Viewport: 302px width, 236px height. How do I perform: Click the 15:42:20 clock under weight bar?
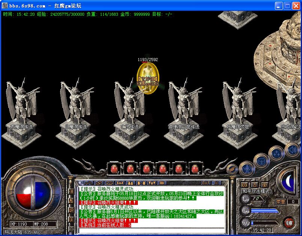[x=262, y=230]
